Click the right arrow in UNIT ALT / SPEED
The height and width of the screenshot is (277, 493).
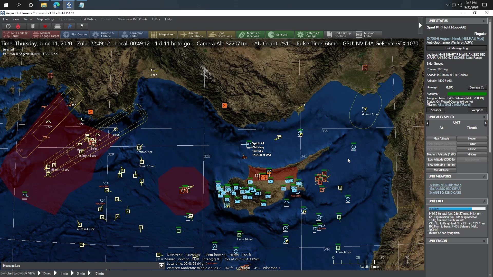point(486,123)
